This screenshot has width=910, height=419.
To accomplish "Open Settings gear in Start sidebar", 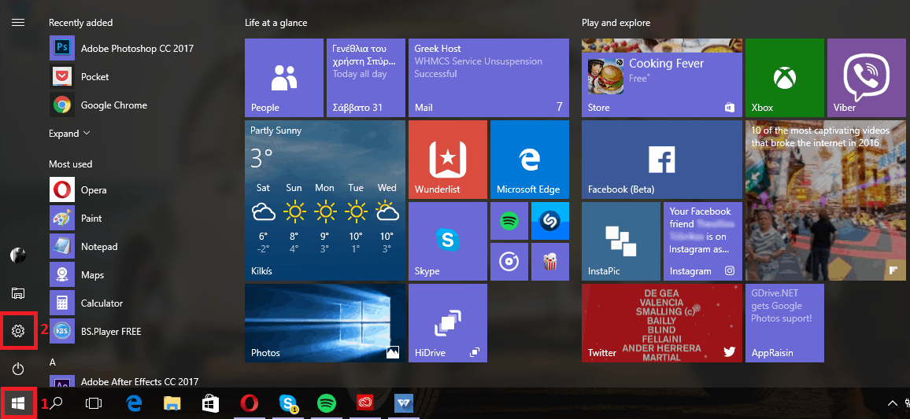I will tap(18, 331).
